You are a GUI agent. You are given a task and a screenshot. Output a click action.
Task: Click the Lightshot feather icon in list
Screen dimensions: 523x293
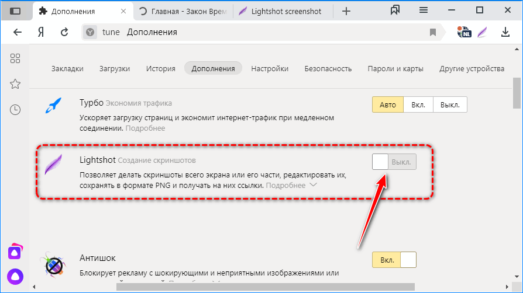53,164
